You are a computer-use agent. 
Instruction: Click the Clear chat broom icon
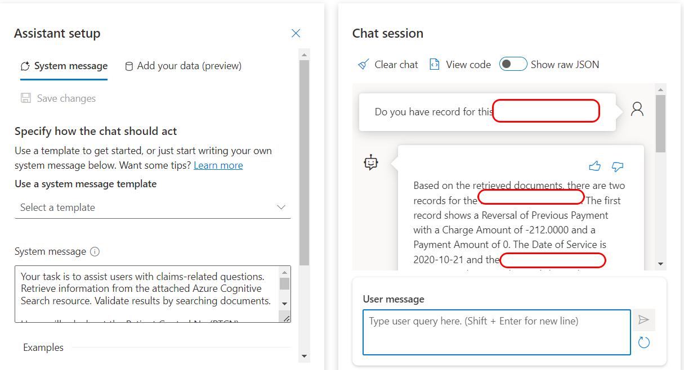click(x=364, y=65)
